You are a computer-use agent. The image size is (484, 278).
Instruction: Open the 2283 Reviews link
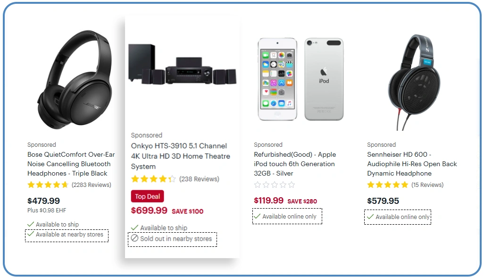click(92, 185)
